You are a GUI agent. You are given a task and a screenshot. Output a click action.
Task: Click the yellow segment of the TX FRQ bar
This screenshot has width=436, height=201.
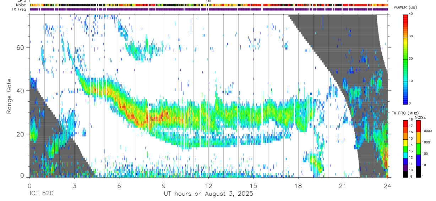pyautogui.click(x=405, y=142)
